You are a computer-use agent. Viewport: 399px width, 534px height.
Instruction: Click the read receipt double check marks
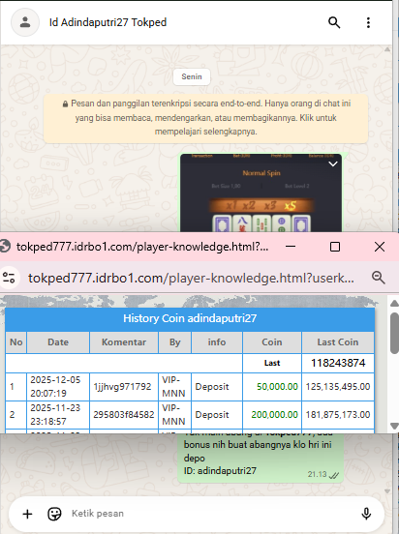333,475
